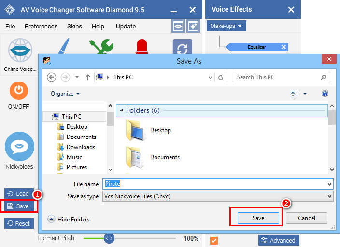340x247 pixels.
Task: Adjust the Formant Pitch slider handle
Action: coord(109,238)
